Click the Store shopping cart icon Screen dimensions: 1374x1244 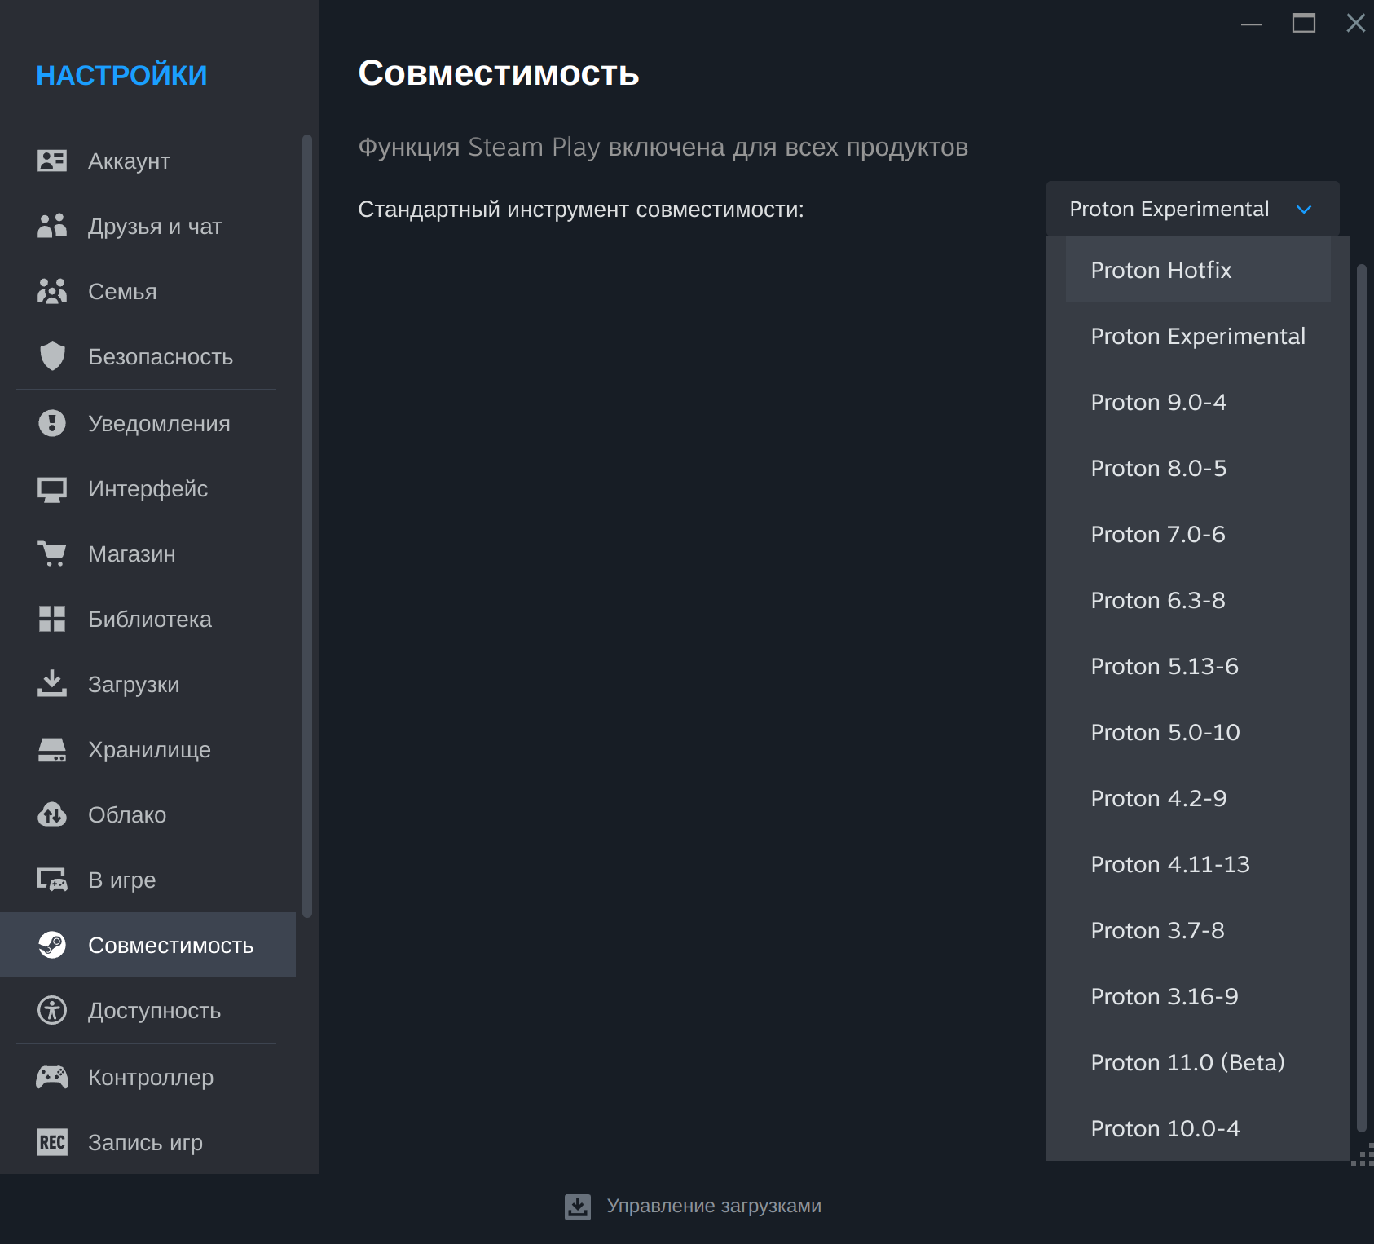pos(52,554)
